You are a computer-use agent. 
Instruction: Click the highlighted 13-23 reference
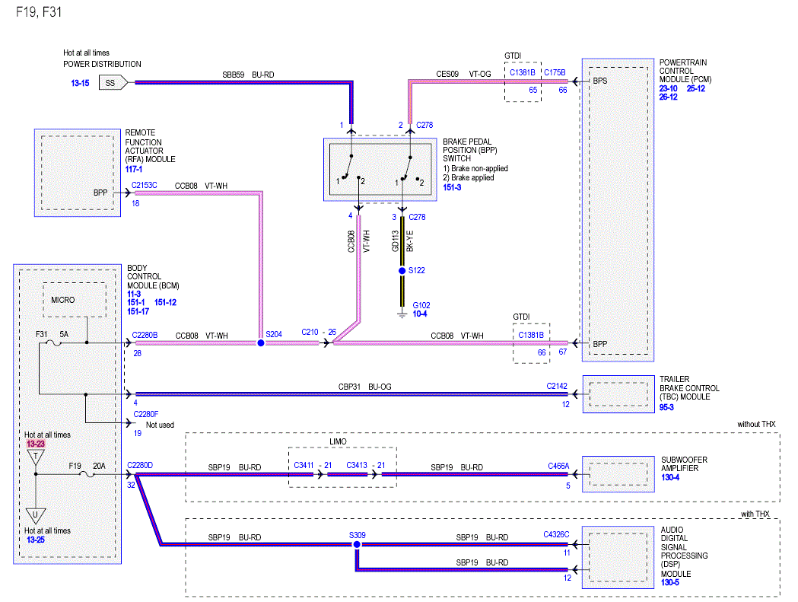click(x=36, y=444)
